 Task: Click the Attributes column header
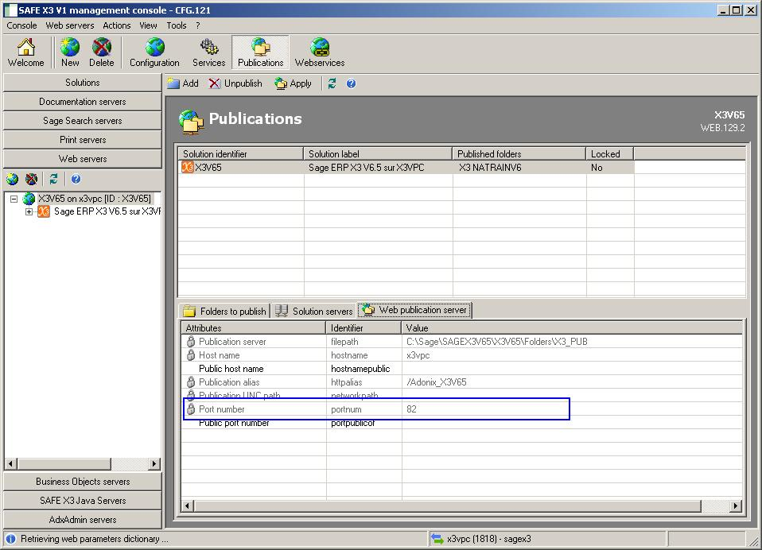[x=253, y=327]
